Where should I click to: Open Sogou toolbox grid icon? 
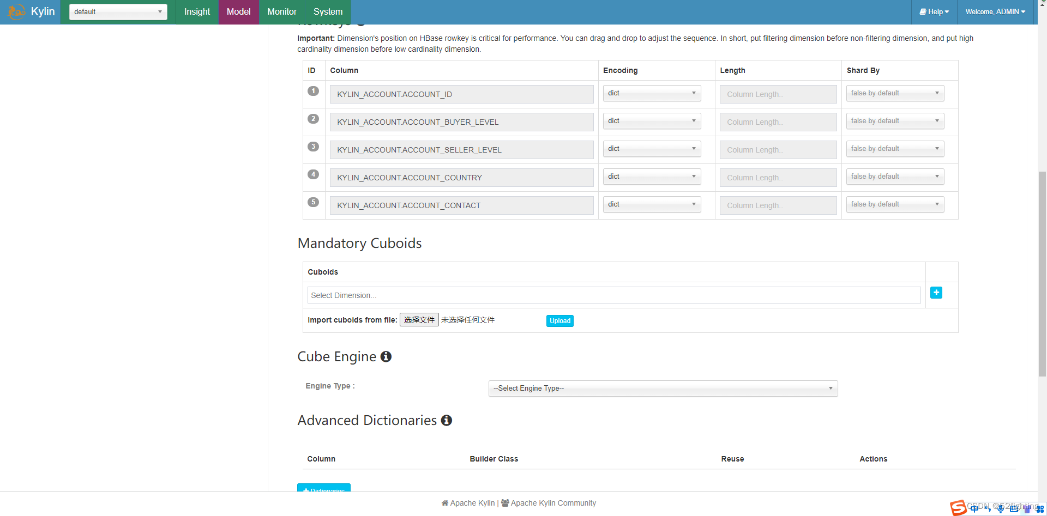1040,509
